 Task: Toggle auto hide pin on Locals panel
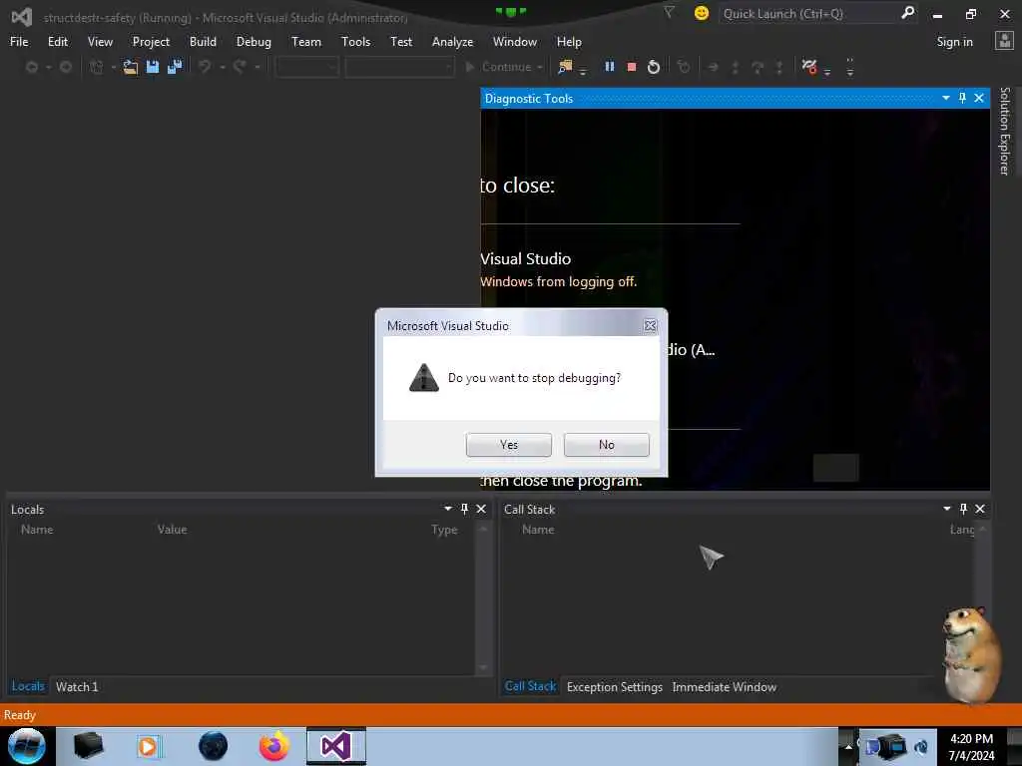point(465,509)
